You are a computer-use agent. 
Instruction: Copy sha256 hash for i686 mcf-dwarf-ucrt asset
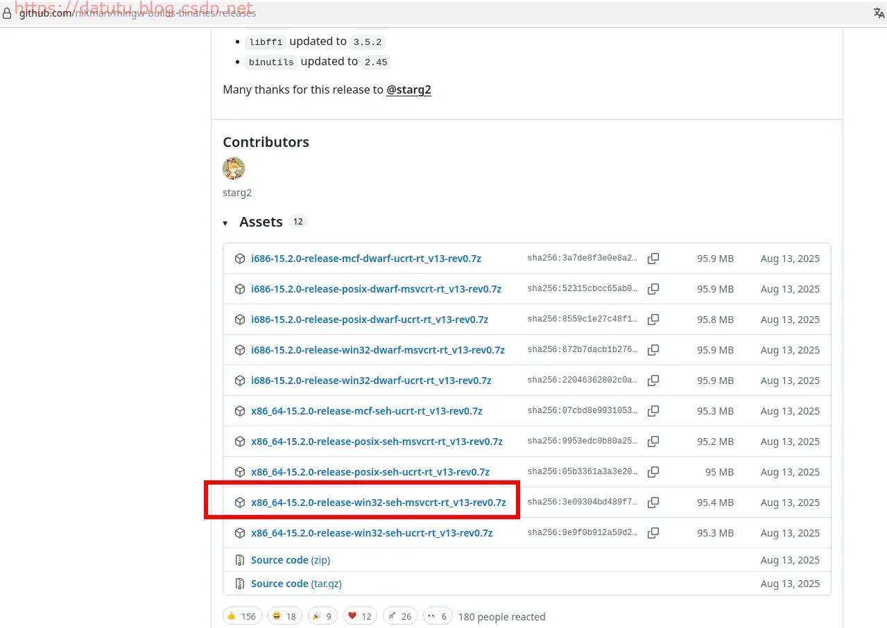pos(653,259)
